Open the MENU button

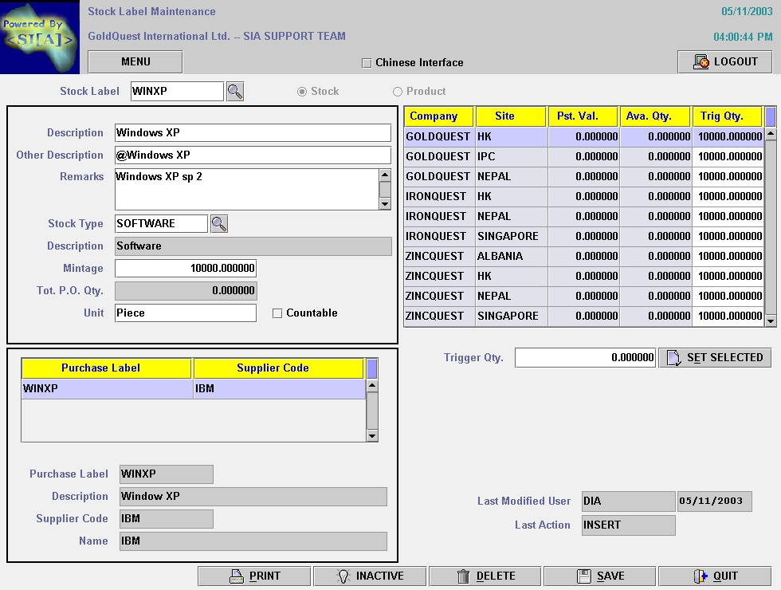(135, 62)
